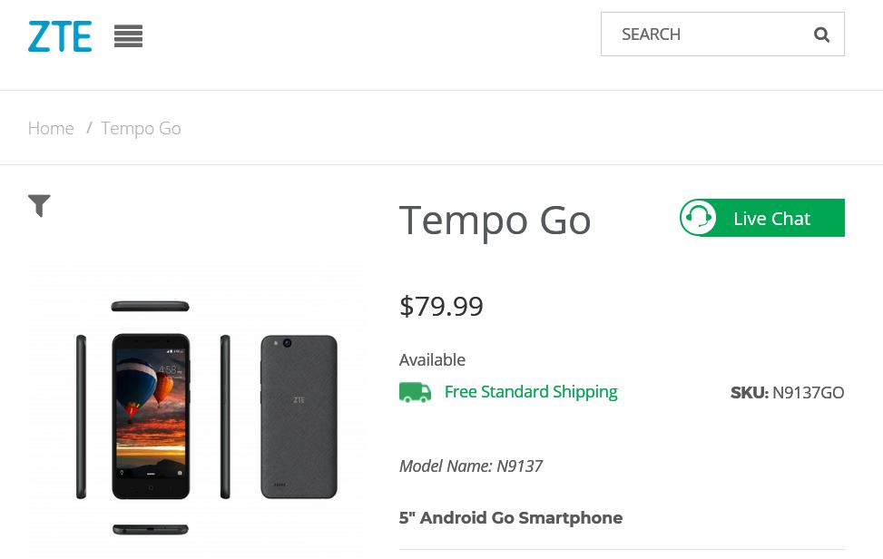Screen dimensions: 883x559
Task: Click the breadcrumb separator slash
Action: coord(89,128)
